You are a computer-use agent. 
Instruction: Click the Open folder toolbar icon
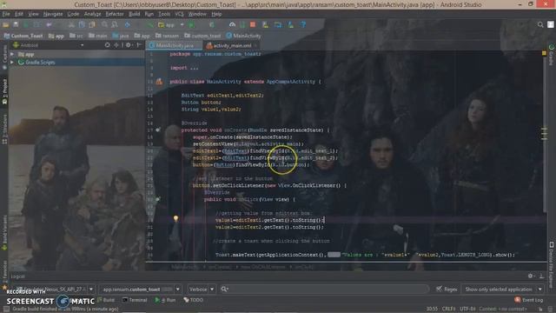pyautogui.click(x=6, y=25)
